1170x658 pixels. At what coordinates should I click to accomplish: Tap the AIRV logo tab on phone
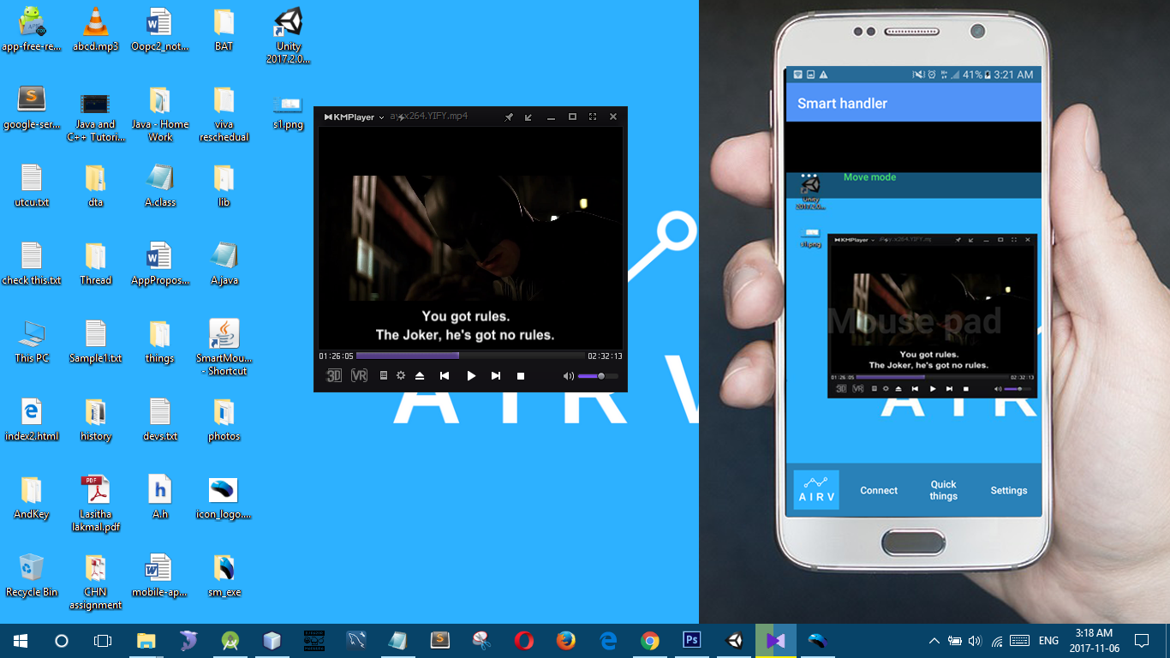tap(816, 490)
